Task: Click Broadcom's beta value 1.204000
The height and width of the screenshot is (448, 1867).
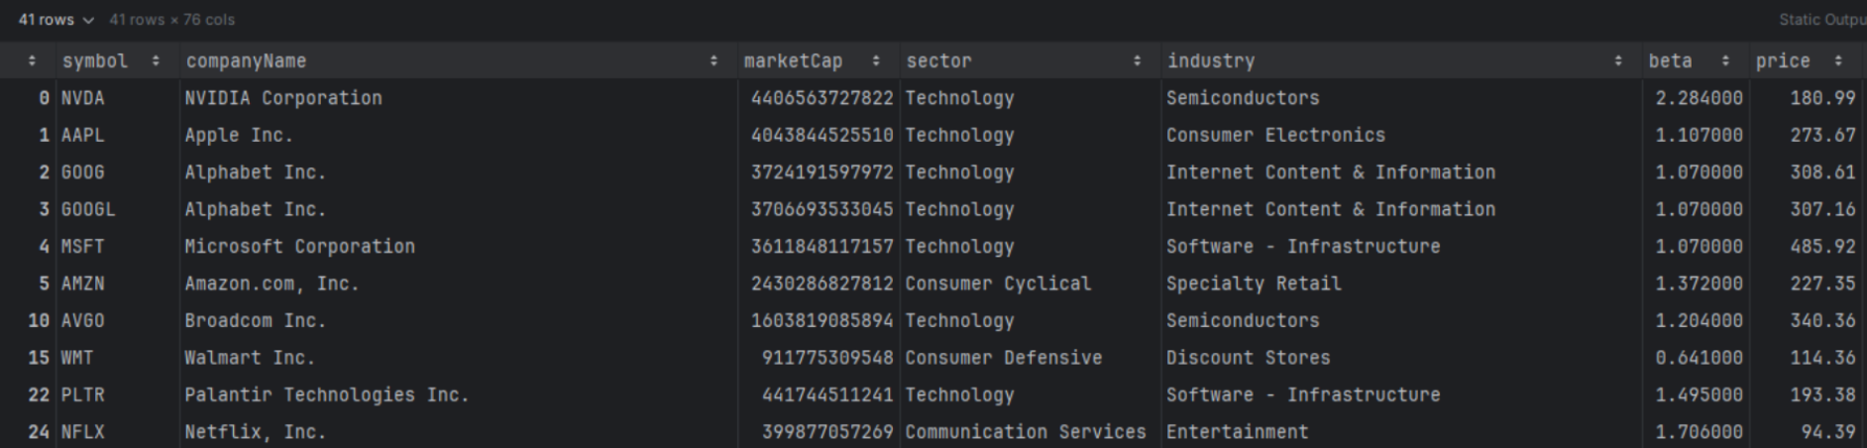Action: click(1699, 321)
